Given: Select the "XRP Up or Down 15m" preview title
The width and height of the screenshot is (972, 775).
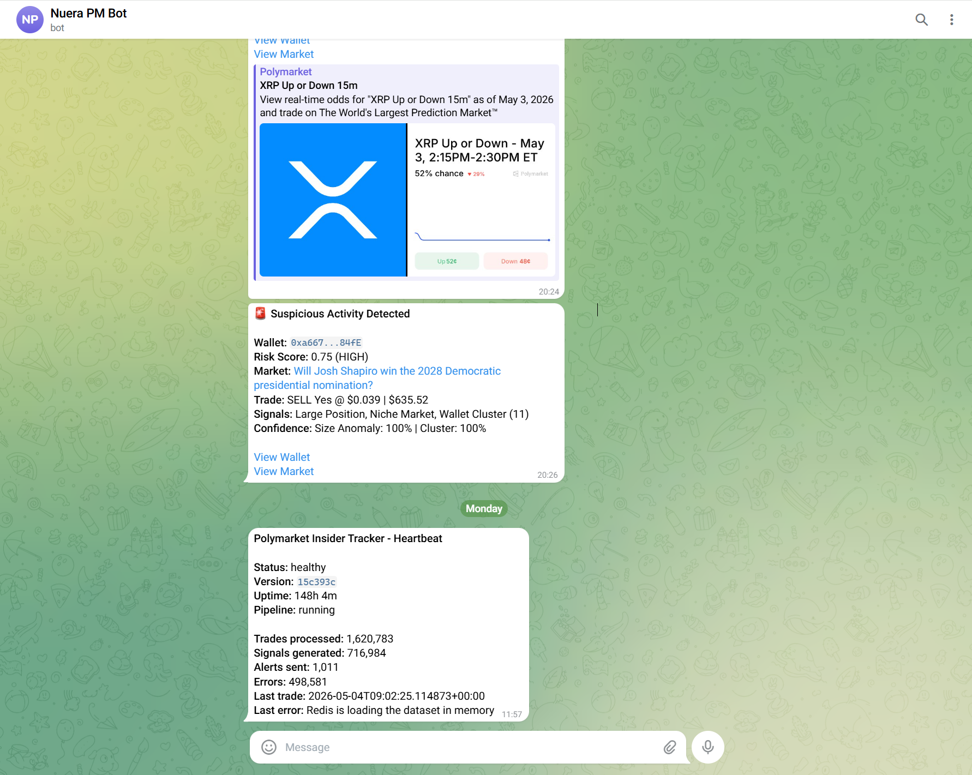Looking at the screenshot, I should coord(309,85).
